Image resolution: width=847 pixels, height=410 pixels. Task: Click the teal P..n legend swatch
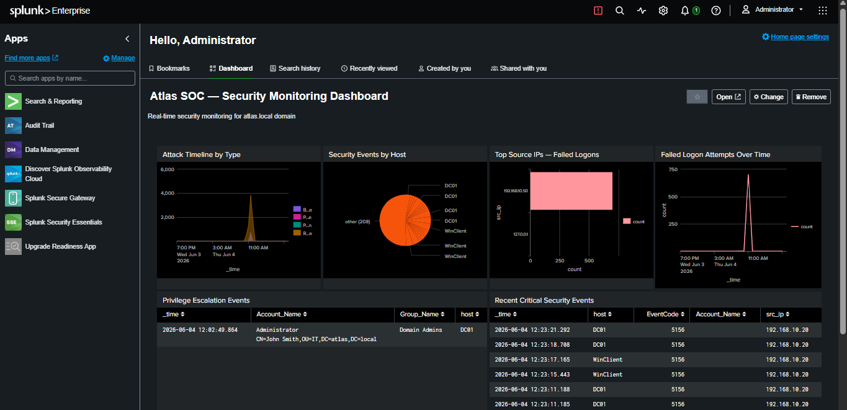pyautogui.click(x=297, y=225)
